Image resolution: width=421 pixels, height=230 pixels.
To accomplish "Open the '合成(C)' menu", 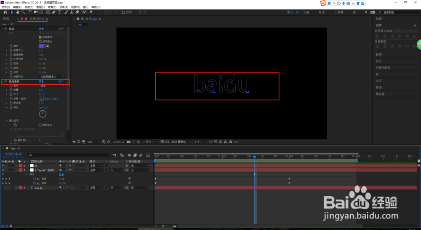I will coord(29,7).
